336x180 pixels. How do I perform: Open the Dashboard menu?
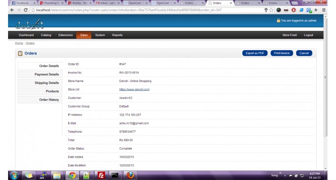click(x=27, y=35)
